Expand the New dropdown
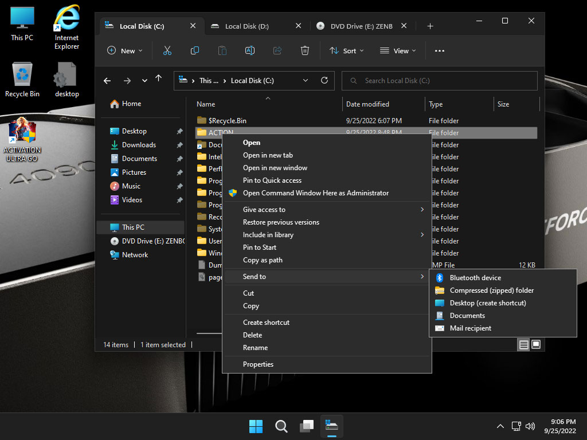The height and width of the screenshot is (440, 587). click(125, 50)
